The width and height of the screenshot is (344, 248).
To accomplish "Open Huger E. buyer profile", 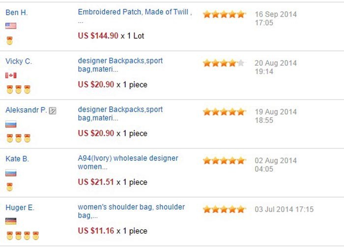I will coord(20,208).
